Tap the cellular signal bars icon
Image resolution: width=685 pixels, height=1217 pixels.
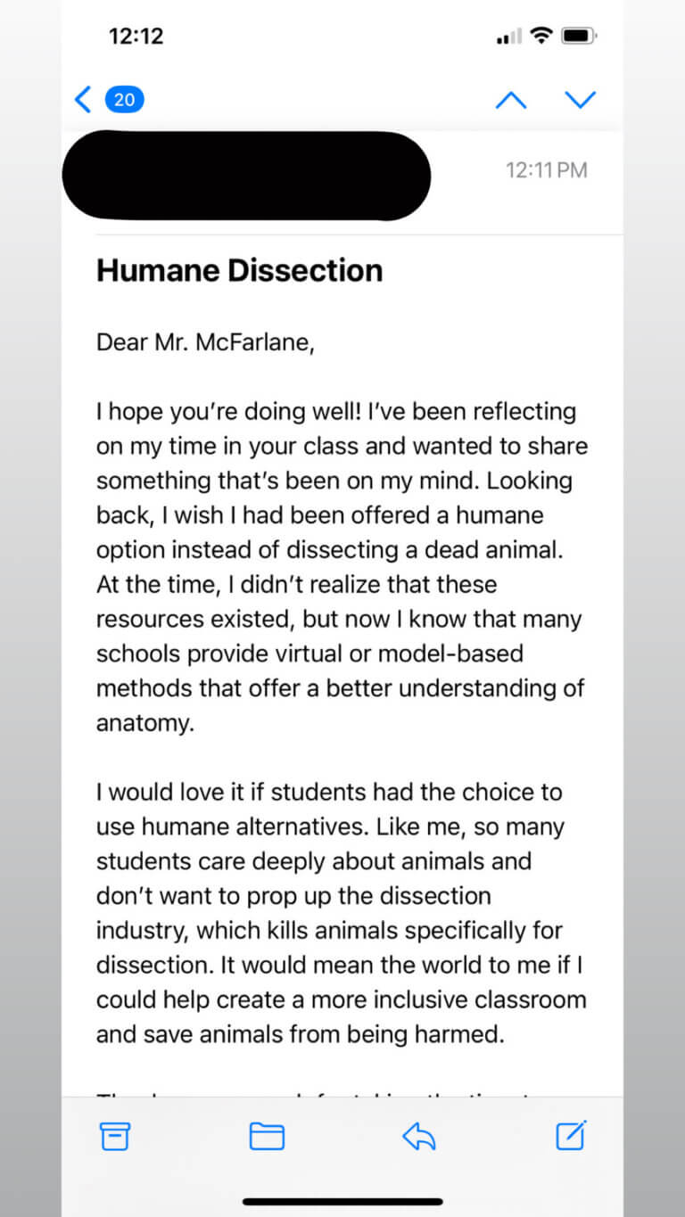tap(508, 37)
